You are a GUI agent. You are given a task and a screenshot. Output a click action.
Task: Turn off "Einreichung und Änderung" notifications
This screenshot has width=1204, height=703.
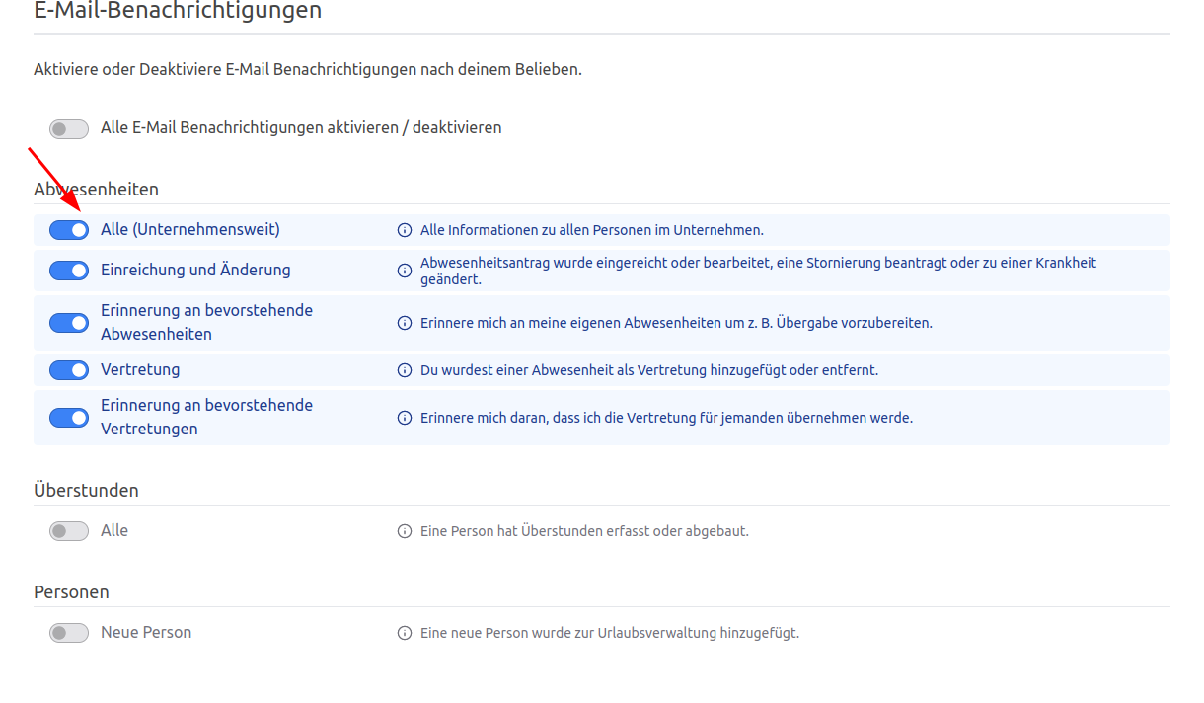click(68, 270)
